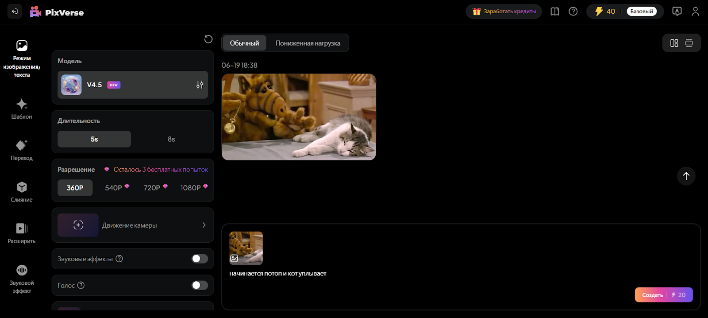
Task: Click the Звуковые эффекты help icon
Action: [x=119, y=259]
